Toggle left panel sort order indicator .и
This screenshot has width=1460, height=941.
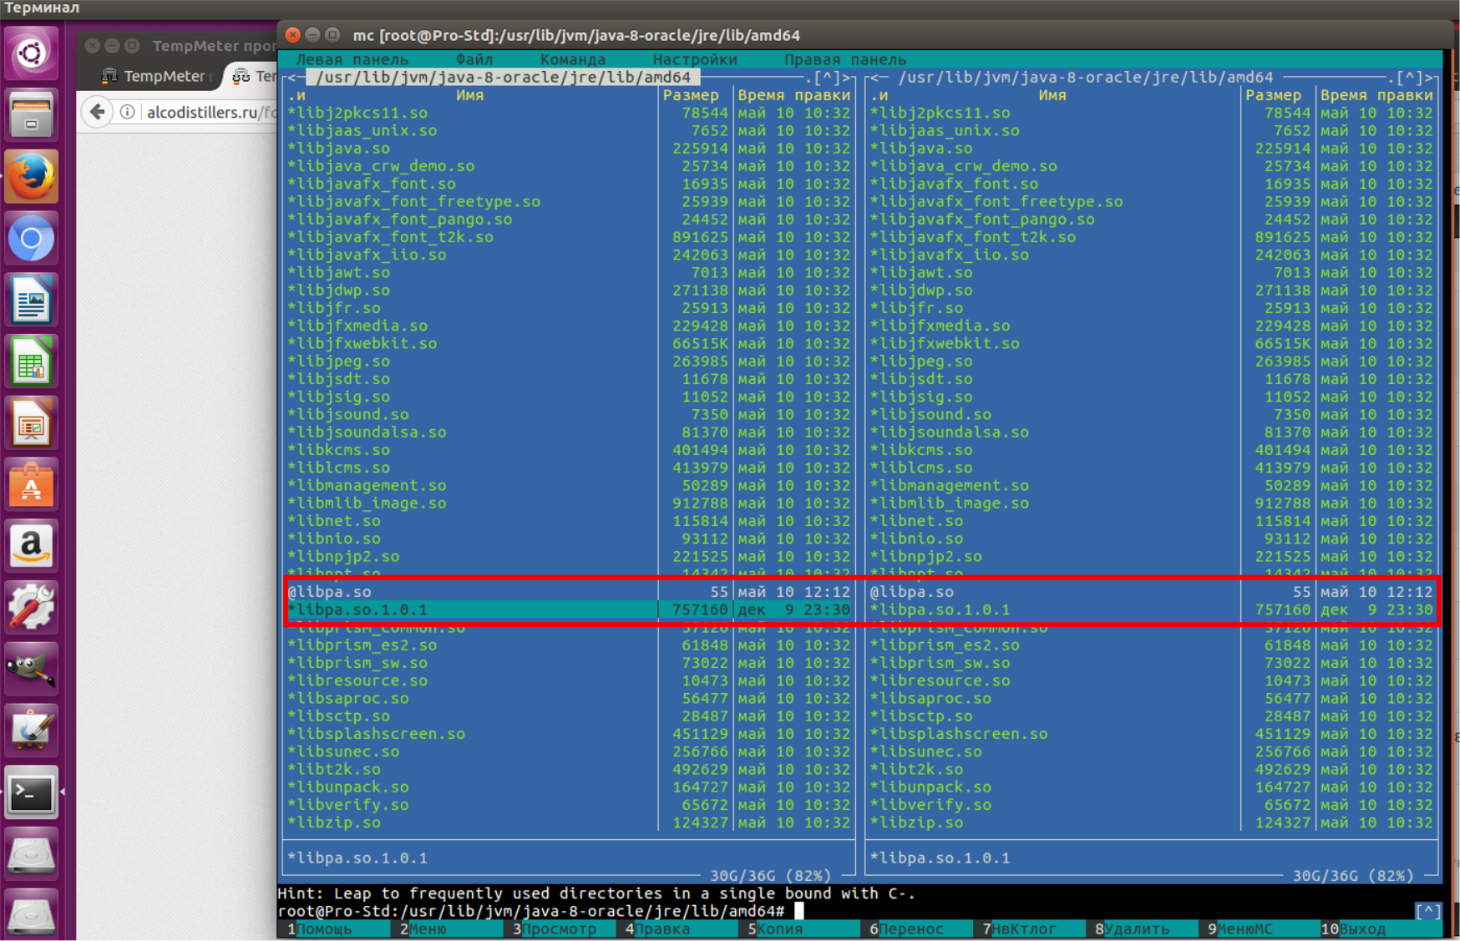297,95
